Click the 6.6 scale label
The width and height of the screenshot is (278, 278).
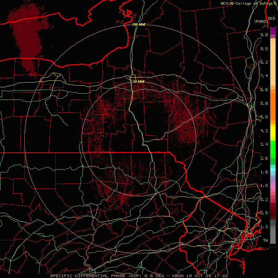[264, 90]
